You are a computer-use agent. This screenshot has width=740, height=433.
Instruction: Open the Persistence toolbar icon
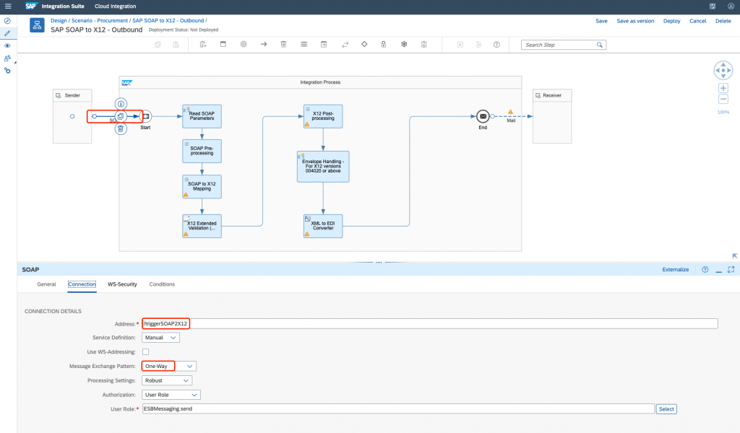[x=404, y=44]
